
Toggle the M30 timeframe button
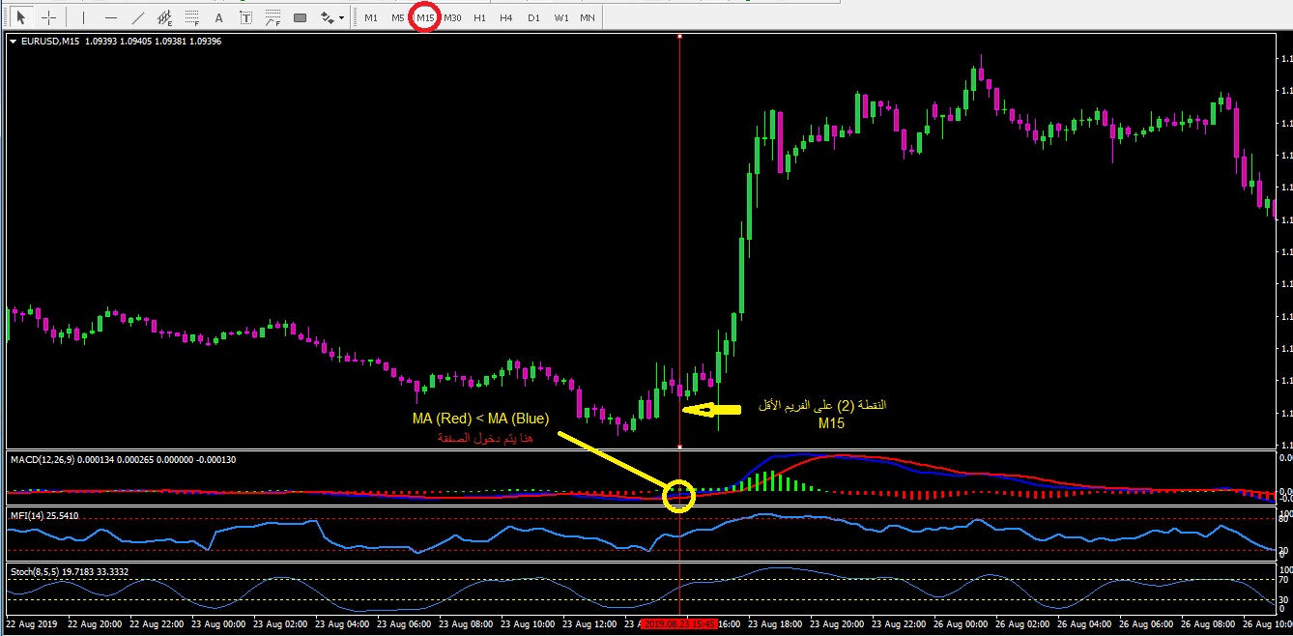(452, 17)
